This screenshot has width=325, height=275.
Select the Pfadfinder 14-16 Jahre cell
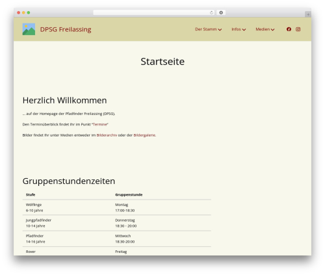point(67,239)
